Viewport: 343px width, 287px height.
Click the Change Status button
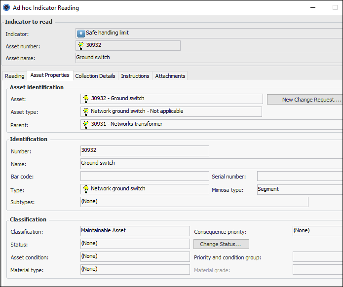click(x=221, y=244)
